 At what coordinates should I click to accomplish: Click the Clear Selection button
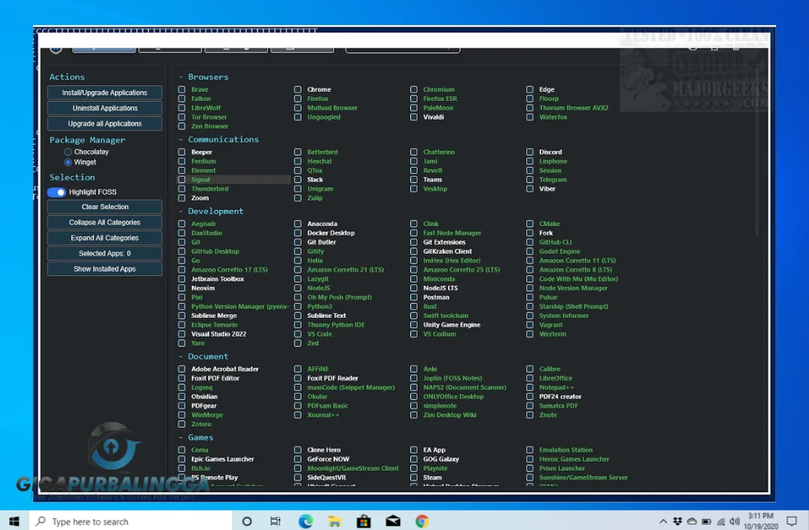coord(105,207)
